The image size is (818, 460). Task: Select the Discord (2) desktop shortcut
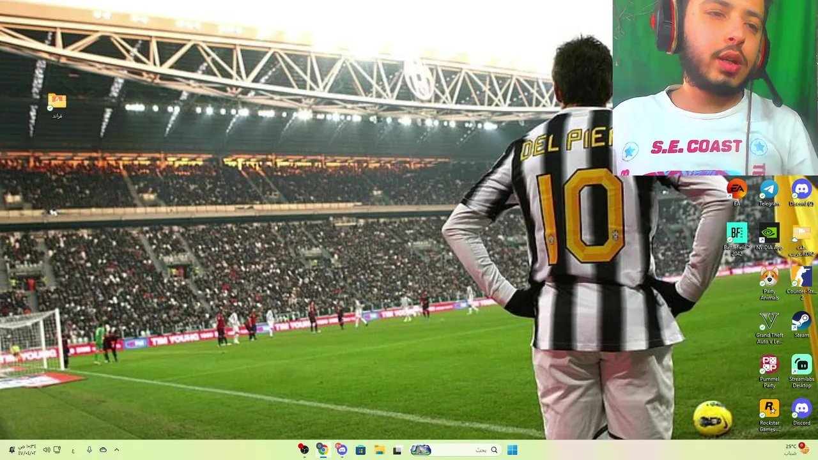(x=801, y=193)
